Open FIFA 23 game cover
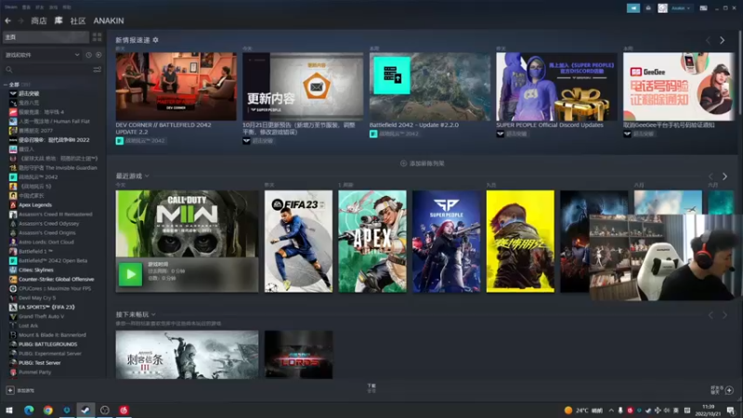 pos(298,242)
